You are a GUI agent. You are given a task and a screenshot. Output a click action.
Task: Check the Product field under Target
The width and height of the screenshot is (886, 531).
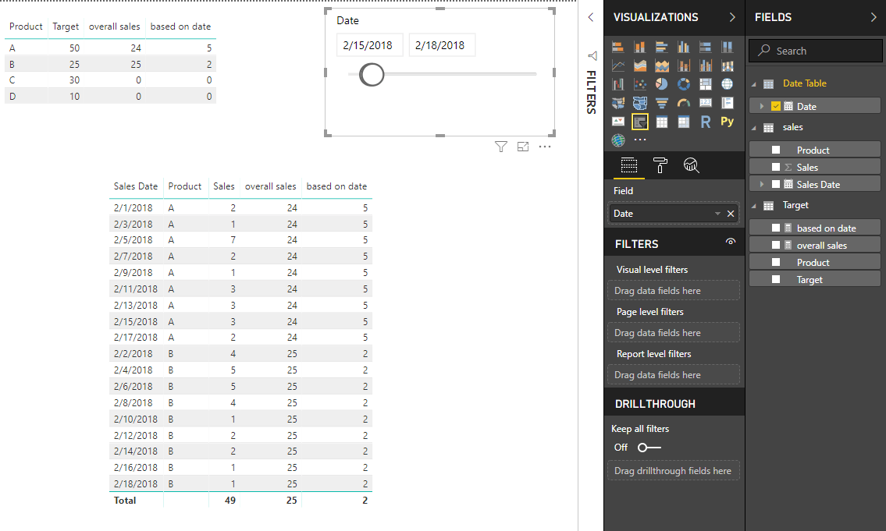pos(776,263)
